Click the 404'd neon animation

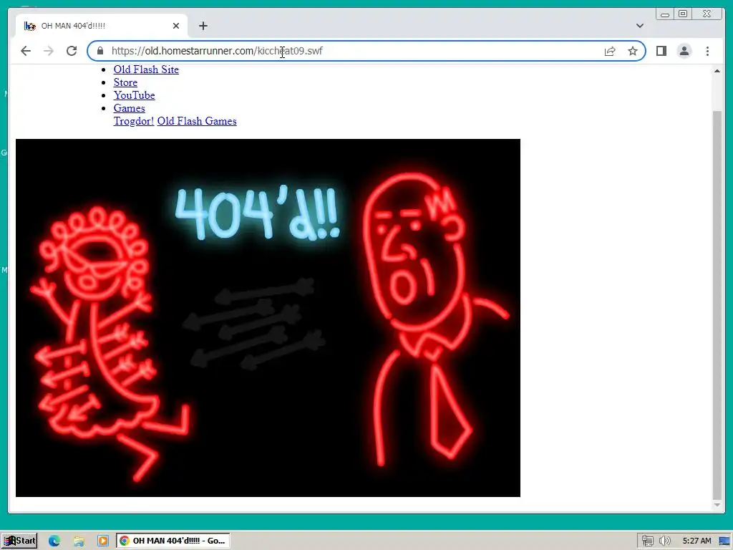tap(268, 317)
